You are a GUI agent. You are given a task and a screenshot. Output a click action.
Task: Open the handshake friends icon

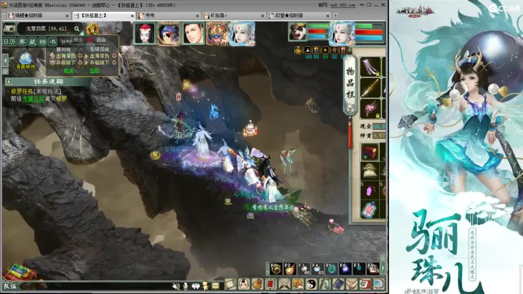tap(352, 284)
